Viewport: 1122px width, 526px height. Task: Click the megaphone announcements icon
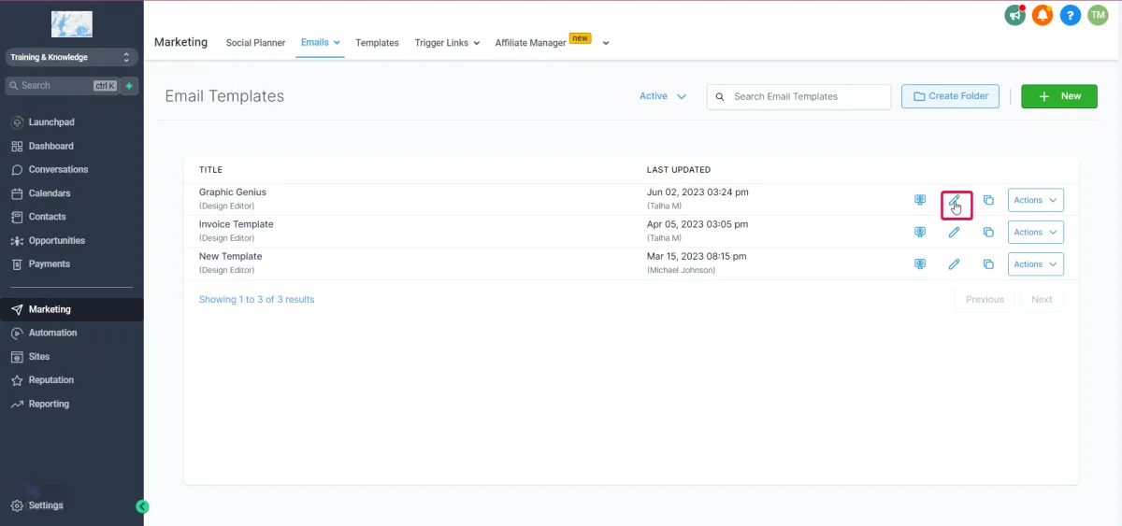[1014, 15]
